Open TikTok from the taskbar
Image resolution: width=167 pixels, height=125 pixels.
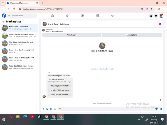click(39, 117)
